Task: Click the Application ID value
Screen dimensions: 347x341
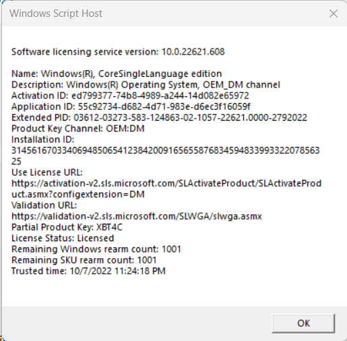Action: tap(164, 106)
